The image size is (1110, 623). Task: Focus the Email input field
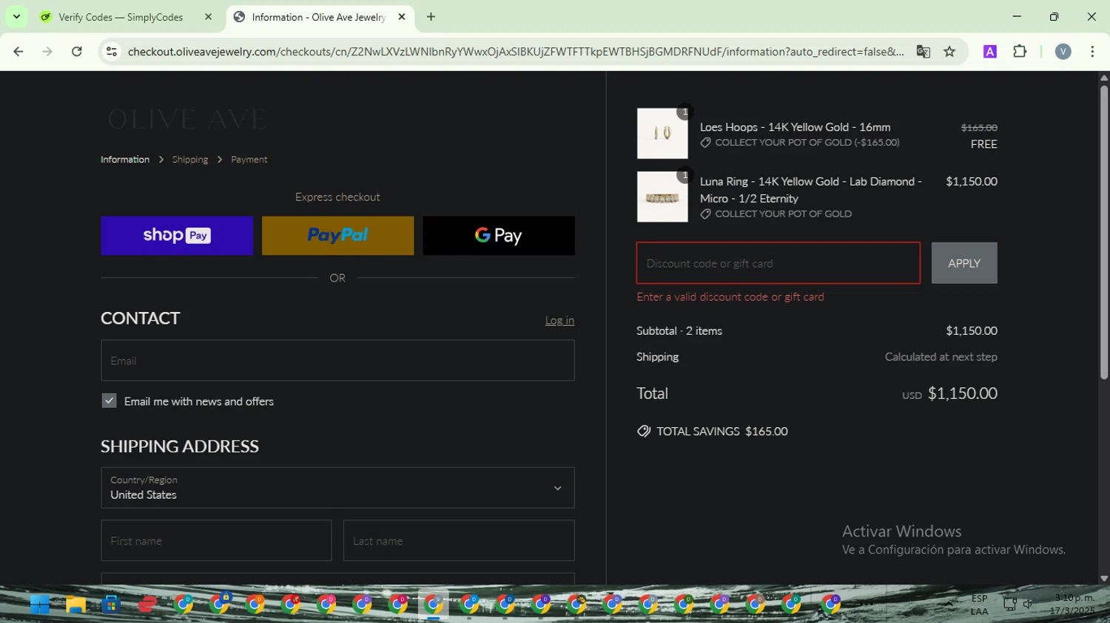coord(337,361)
